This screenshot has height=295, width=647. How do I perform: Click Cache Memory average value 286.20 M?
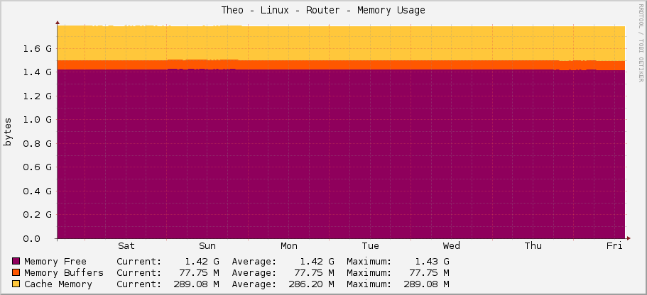(311, 284)
